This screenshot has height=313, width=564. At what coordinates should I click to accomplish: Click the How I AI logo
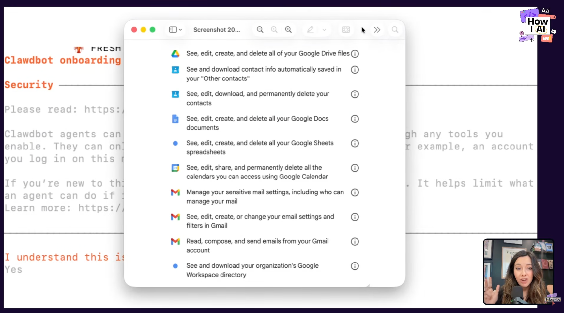pyautogui.click(x=537, y=25)
